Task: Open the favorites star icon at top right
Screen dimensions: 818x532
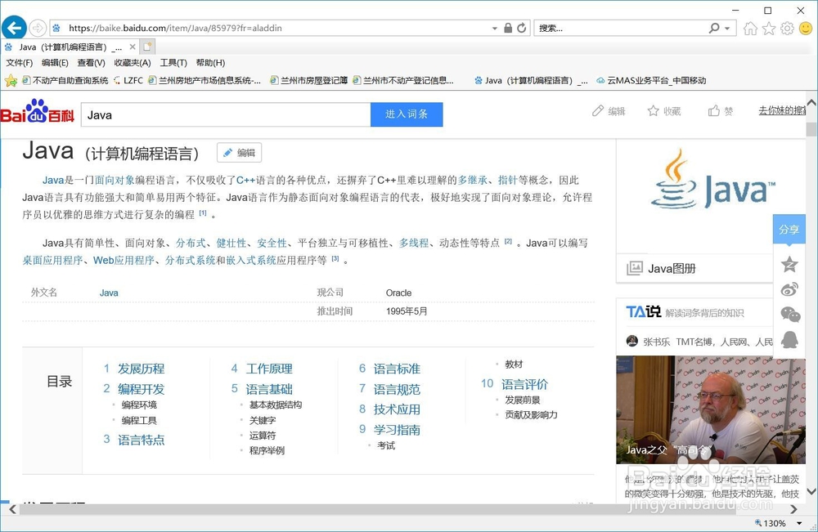Action: pyautogui.click(x=769, y=28)
